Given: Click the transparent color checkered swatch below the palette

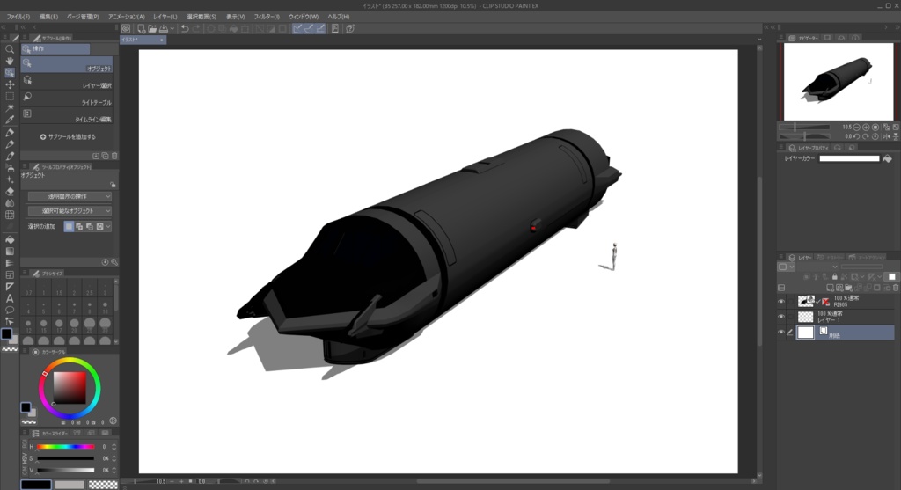Looking at the screenshot, I should pos(104,485).
